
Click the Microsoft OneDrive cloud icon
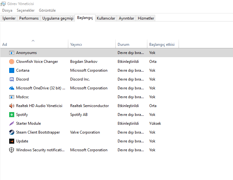click(x=12, y=88)
